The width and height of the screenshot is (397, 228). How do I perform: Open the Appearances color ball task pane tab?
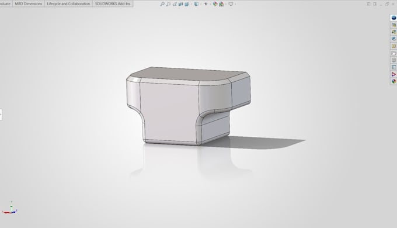click(x=393, y=81)
